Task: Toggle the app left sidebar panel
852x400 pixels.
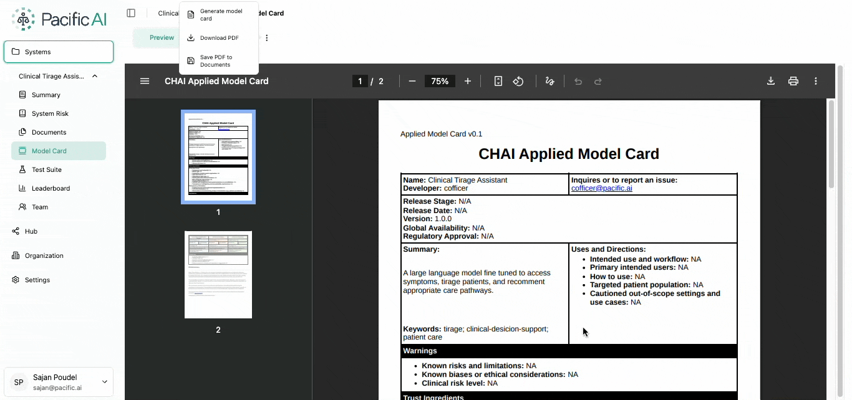Action: coord(131,13)
